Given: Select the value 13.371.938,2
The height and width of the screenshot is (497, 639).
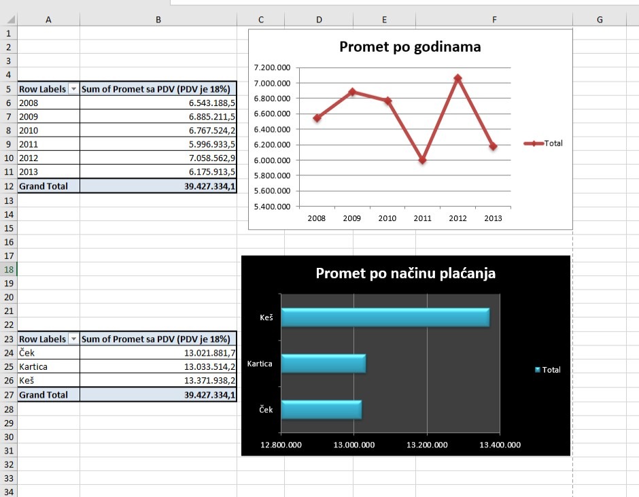Looking at the screenshot, I should pos(158,380).
